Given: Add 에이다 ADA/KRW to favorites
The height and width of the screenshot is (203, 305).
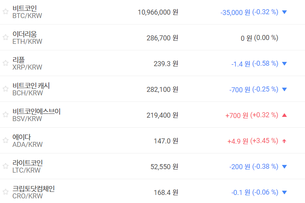Looking at the screenshot, I should coord(5,140).
